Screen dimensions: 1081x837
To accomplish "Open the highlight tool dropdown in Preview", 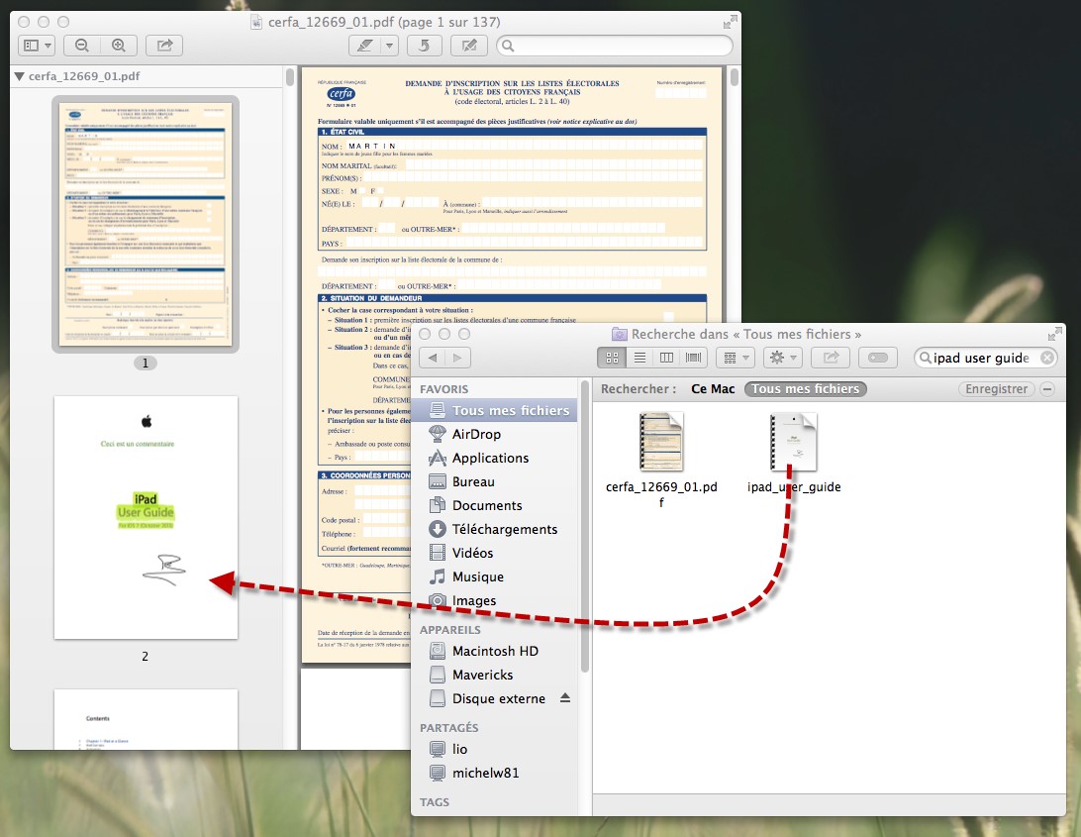I will point(388,45).
